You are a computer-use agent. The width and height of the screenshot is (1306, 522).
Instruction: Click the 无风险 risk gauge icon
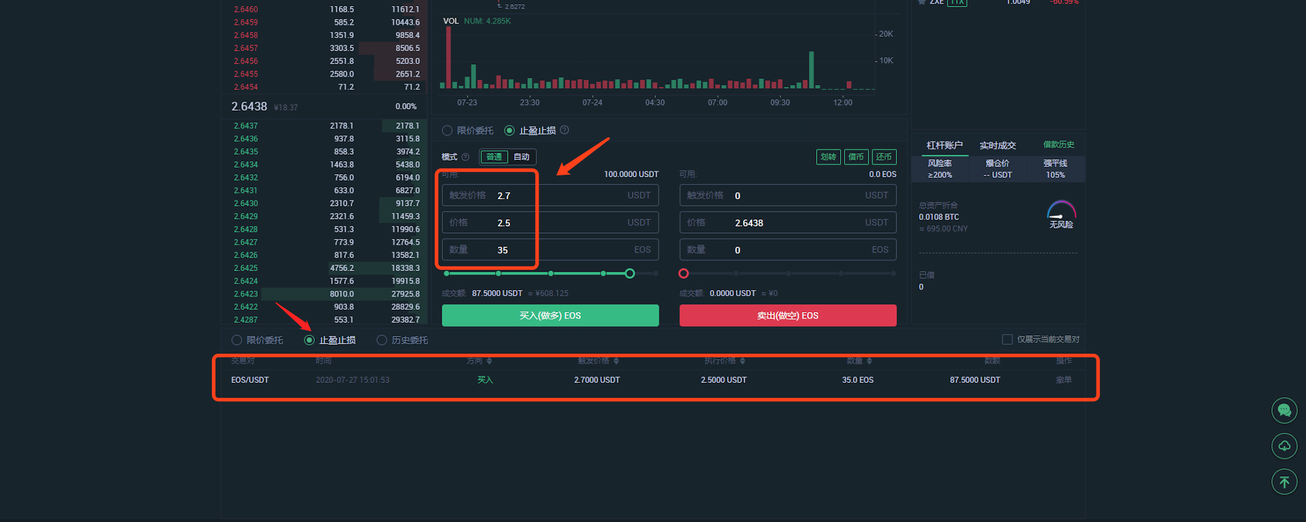pyautogui.click(x=1061, y=212)
